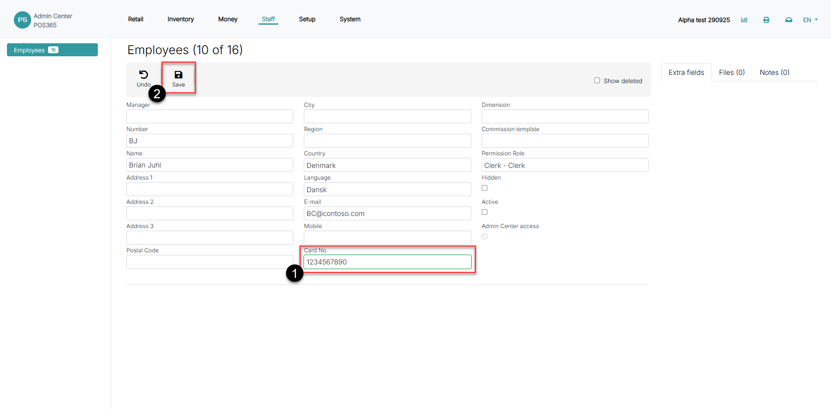Open the statistics chart icon in header
Screen dimensions: 831x409
pyautogui.click(x=744, y=20)
